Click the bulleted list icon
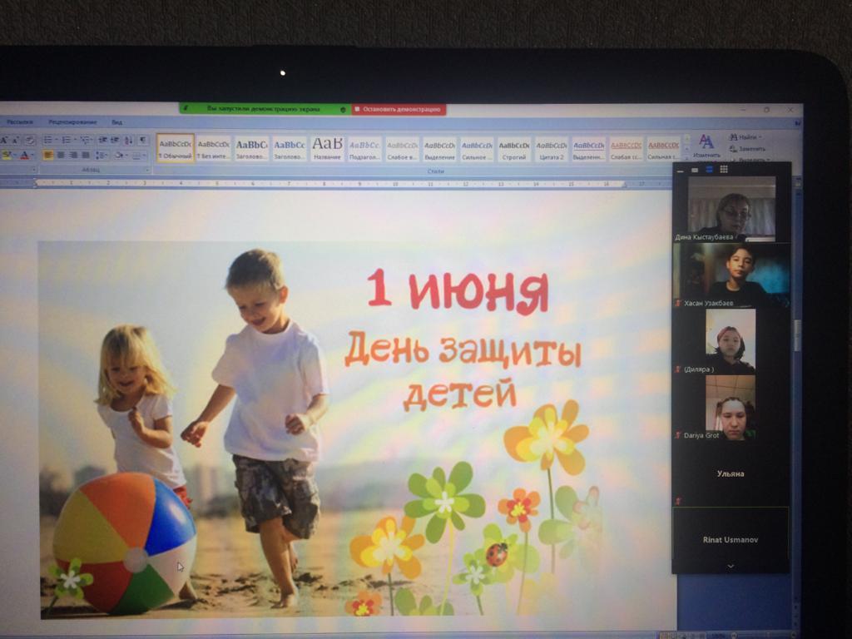 pos(48,140)
